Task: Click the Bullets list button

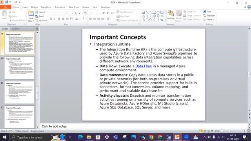Action: (x=91, y=13)
